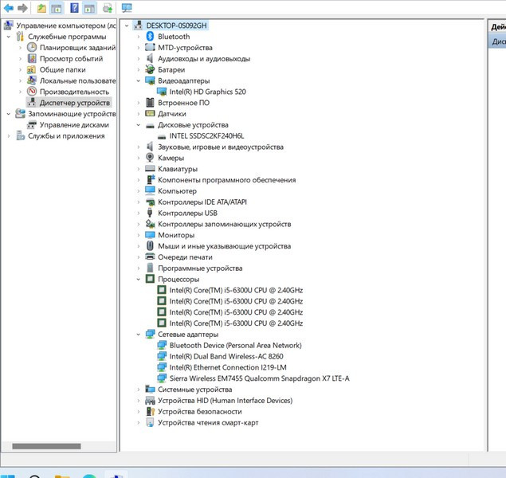Click the scan for hardware changes monitor icon
Screen dimensions: 506x478
127,8
